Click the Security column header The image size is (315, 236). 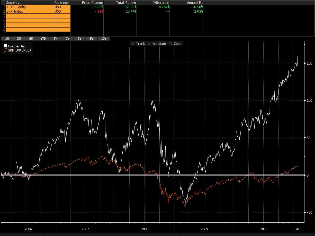(x=13, y=3)
